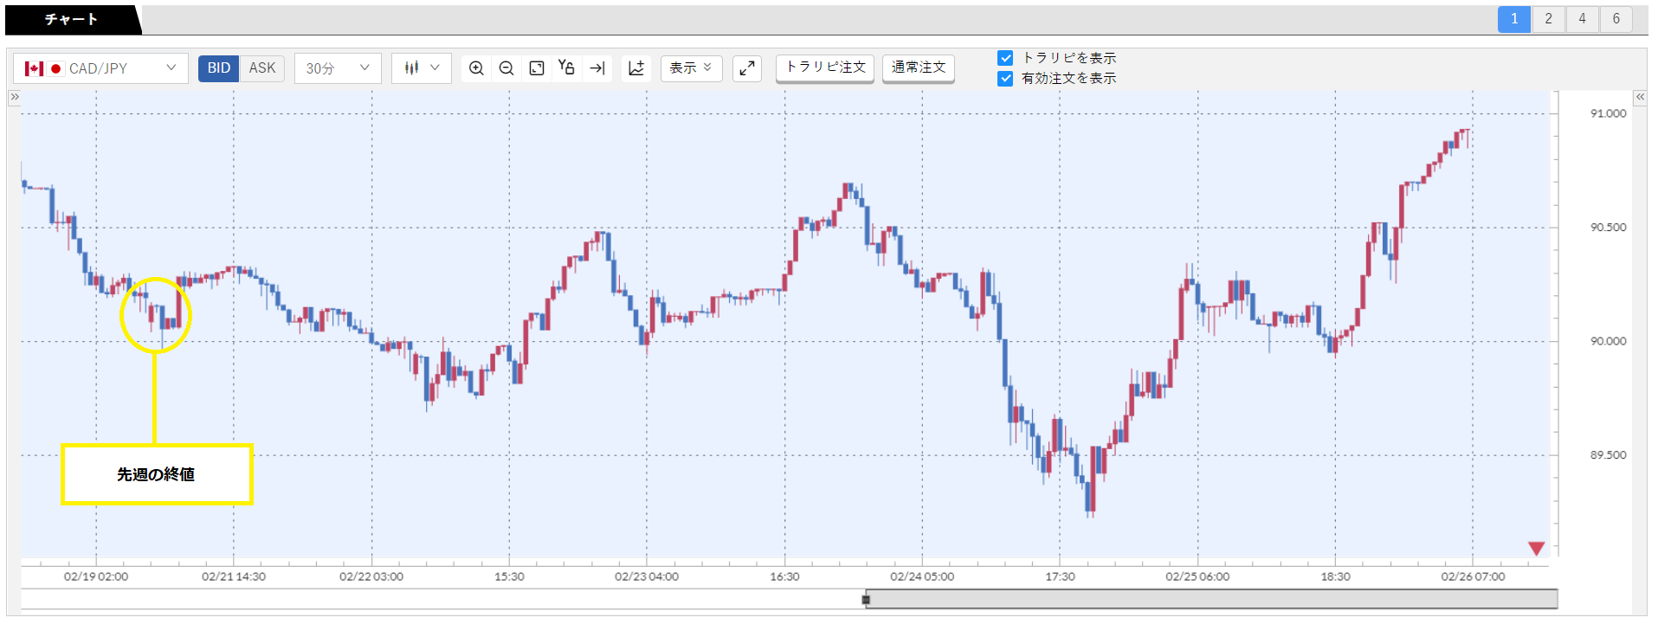
Task: Click the 02/22 03:00 time label
Action: point(371,576)
